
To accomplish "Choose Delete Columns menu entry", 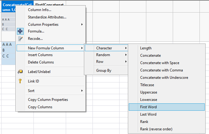I will (41, 62).
